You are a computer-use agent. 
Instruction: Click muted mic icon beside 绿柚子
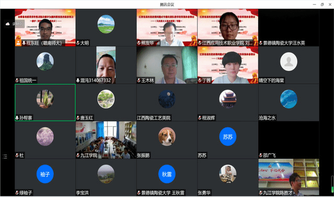(x=17, y=193)
